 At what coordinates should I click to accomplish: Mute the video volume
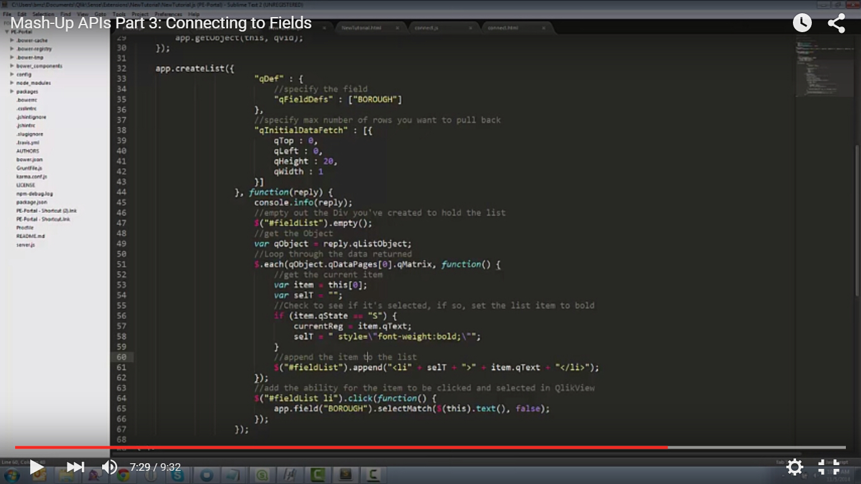[110, 467]
